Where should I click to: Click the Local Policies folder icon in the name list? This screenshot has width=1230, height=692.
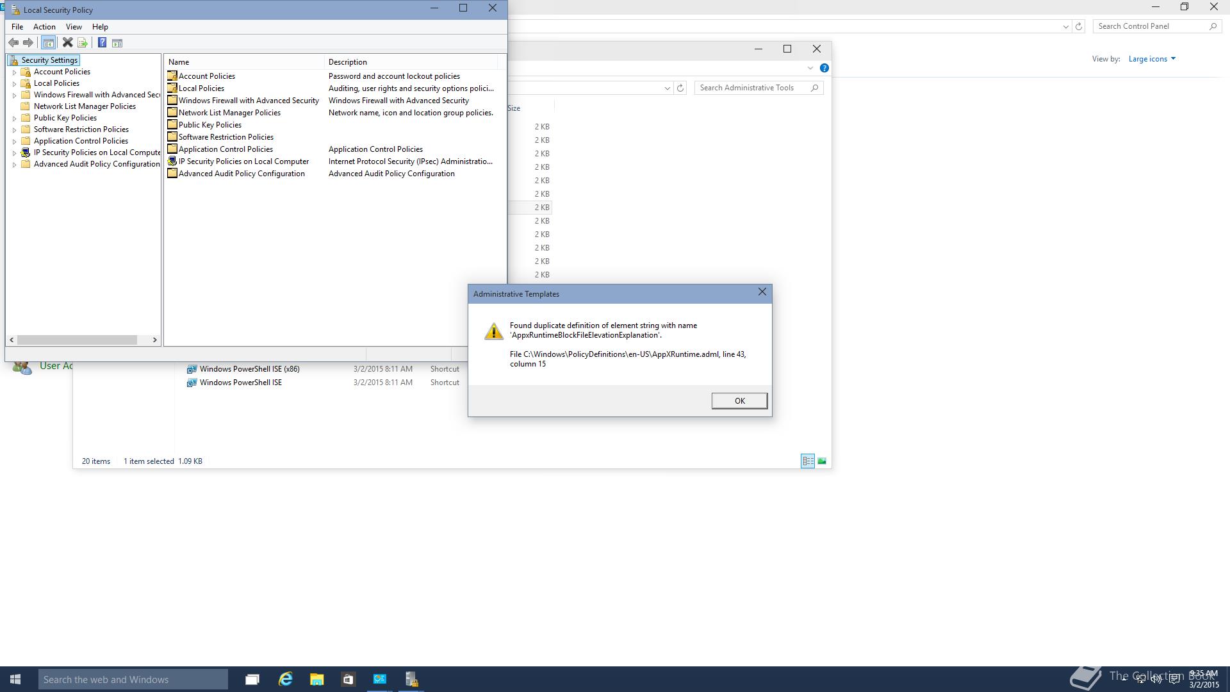pos(172,88)
